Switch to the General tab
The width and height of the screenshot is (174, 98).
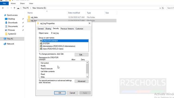pyautogui.click(x=41, y=29)
